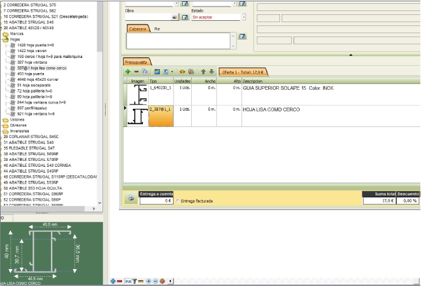This screenshot has height=286, width=421.
Task: Sort by the Tipo column header
Action: click(161, 81)
